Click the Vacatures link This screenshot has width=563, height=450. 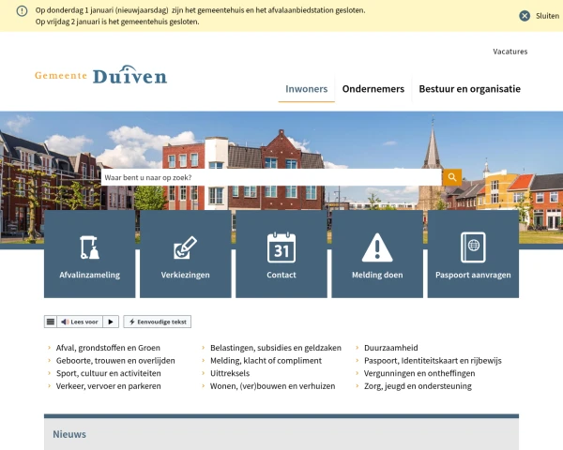[x=510, y=52]
